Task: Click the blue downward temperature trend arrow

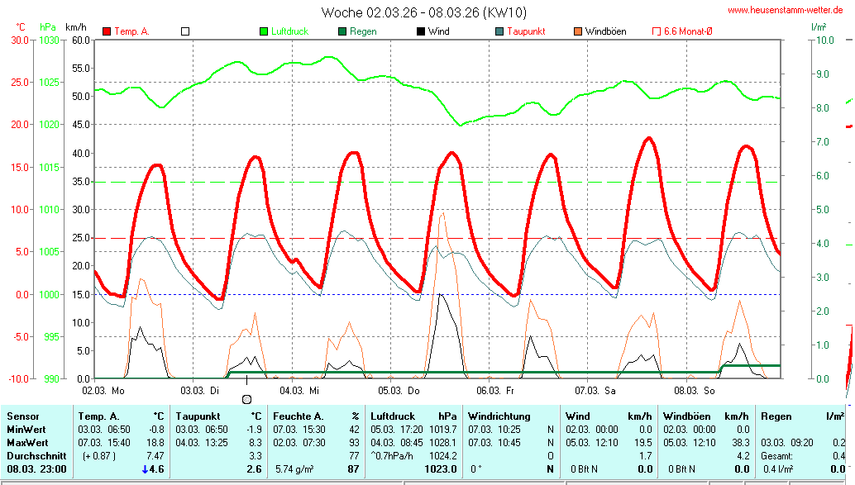Action: 146,469
